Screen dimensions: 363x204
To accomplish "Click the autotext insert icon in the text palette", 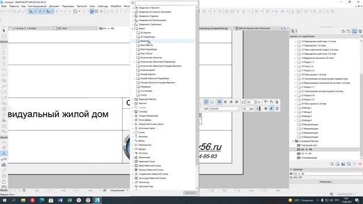I will coord(206,102).
